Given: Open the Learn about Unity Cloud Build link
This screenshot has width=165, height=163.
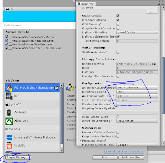Looking at the screenshot, I should 124,151.
